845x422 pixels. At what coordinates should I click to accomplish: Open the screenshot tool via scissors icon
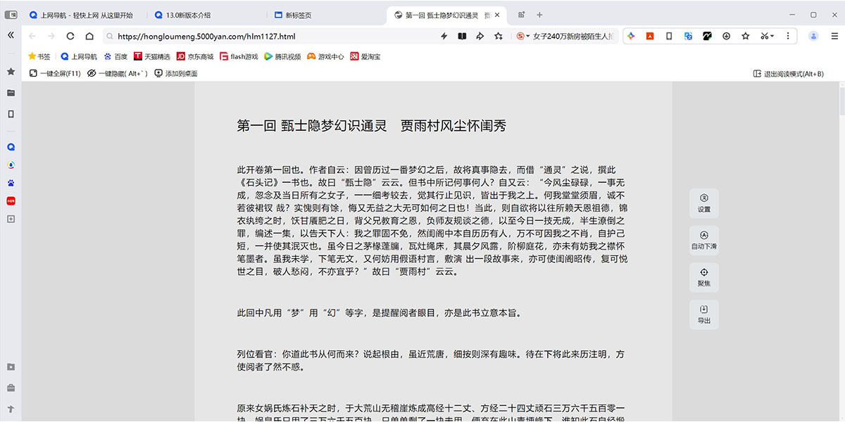[764, 35]
